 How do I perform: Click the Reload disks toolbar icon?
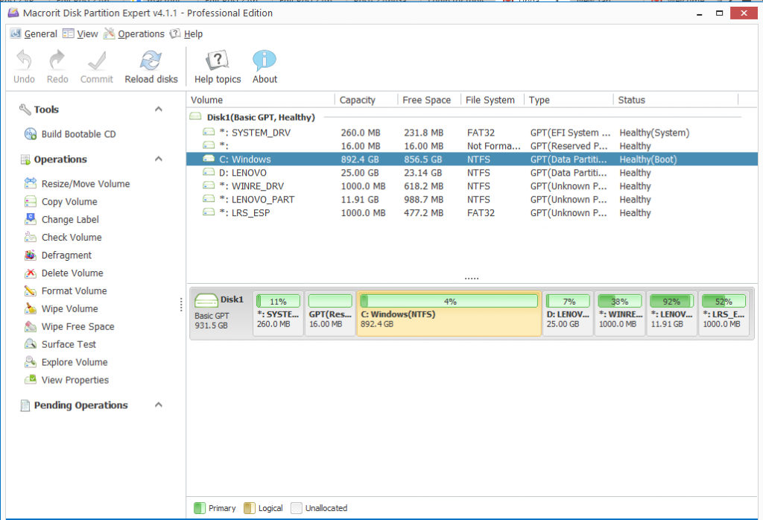click(151, 61)
